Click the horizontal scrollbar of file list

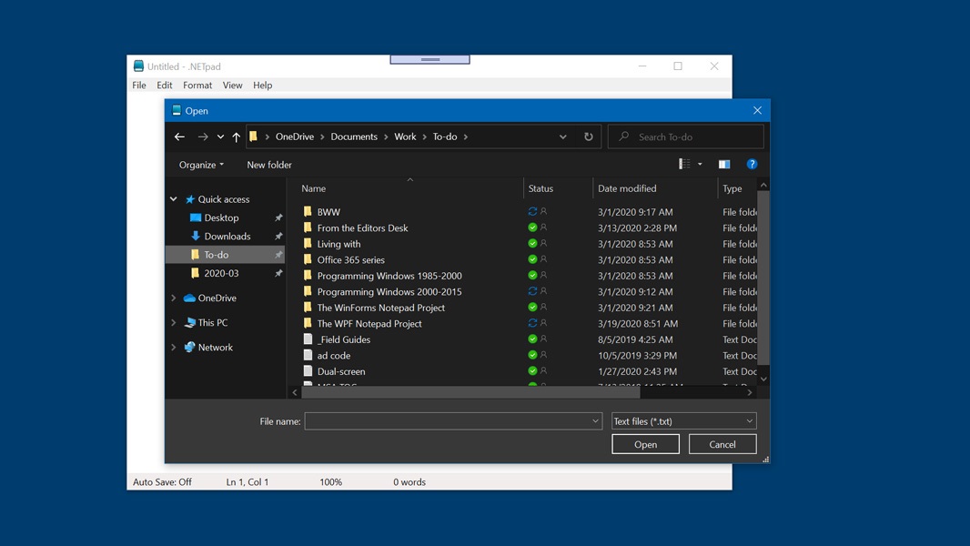pyautogui.click(x=470, y=393)
